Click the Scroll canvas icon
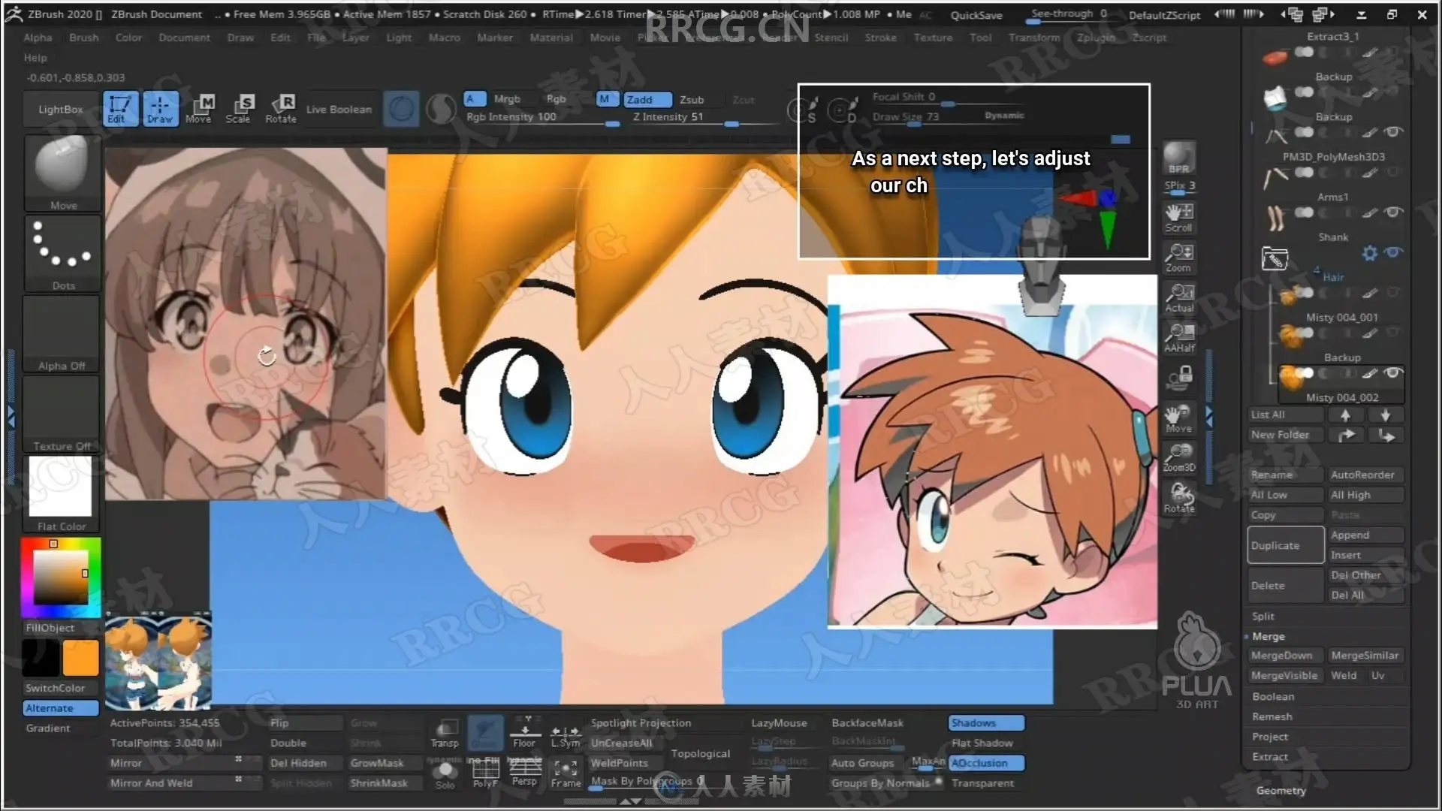1442x811 pixels. coord(1178,218)
